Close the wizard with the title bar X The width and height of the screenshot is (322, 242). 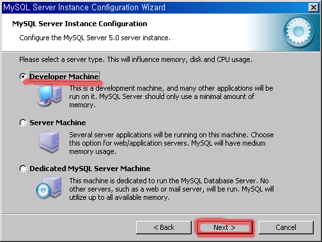(314, 8)
